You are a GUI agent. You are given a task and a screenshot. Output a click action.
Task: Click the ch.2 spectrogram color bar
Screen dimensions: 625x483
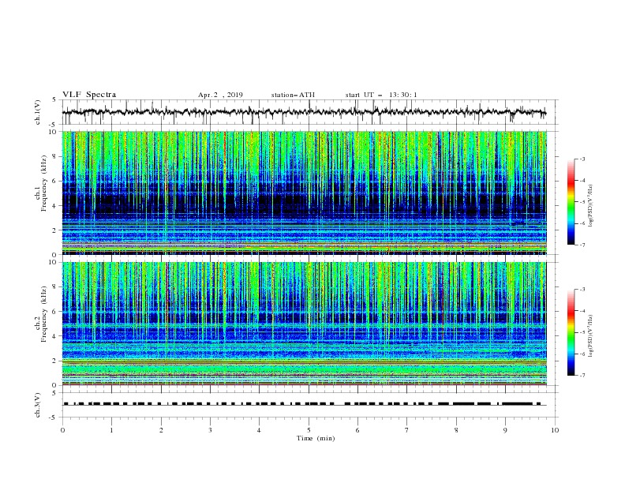tap(571, 332)
